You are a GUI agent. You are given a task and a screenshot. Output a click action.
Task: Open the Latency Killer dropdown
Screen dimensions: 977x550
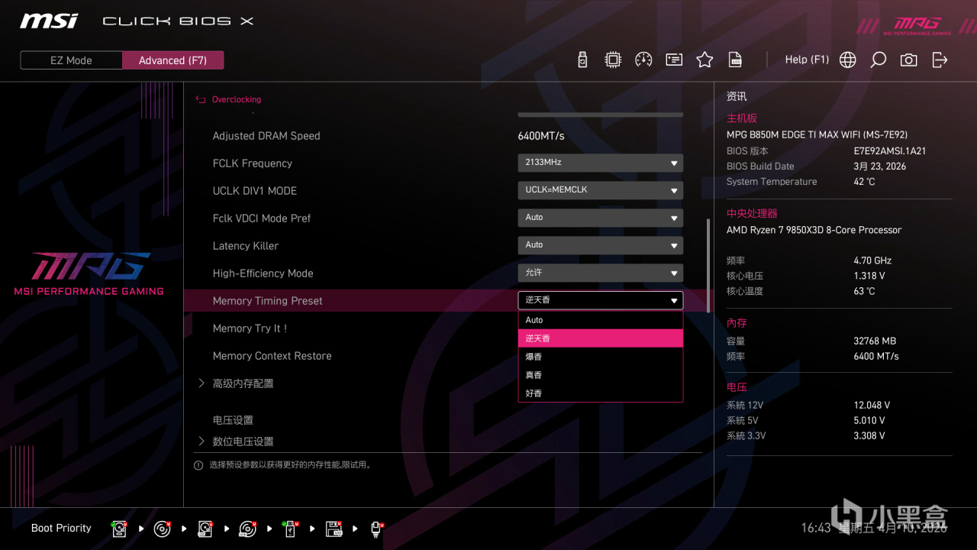point(600,245)
